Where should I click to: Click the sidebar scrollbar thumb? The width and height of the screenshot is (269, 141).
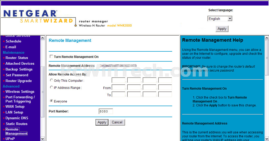click(43, 92)
